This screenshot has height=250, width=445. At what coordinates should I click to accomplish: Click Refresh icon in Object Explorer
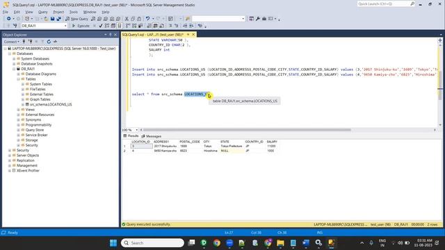pos(49,42)
